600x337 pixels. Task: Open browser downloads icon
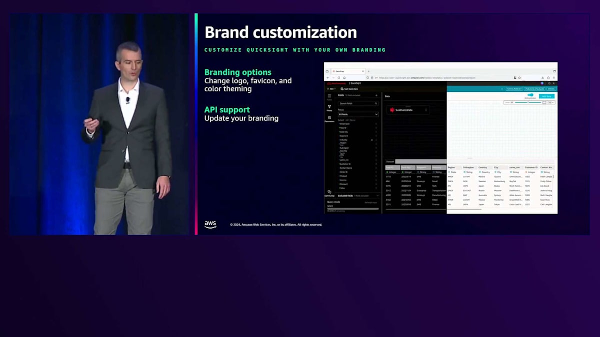pyautogui.click(x=542, y=78)
